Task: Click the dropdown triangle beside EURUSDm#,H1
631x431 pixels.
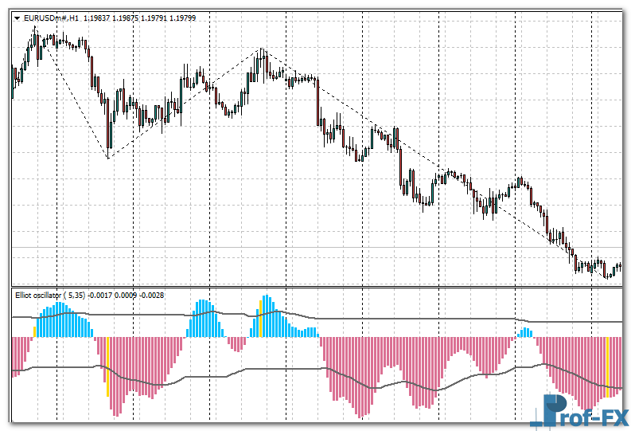Action: click(x=17, y=18)
